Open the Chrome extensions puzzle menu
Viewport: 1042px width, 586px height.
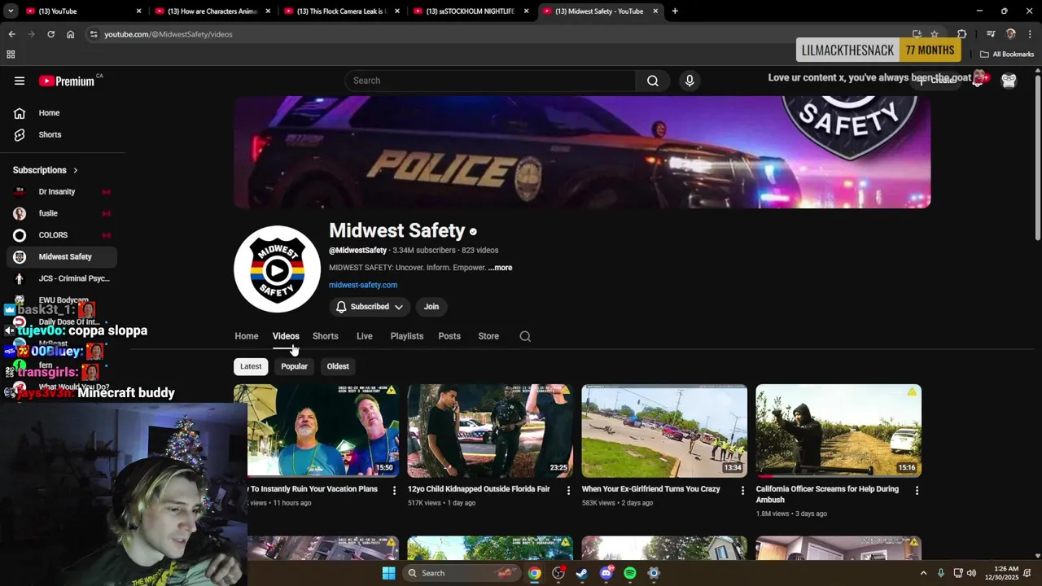(x=962, y=34)
